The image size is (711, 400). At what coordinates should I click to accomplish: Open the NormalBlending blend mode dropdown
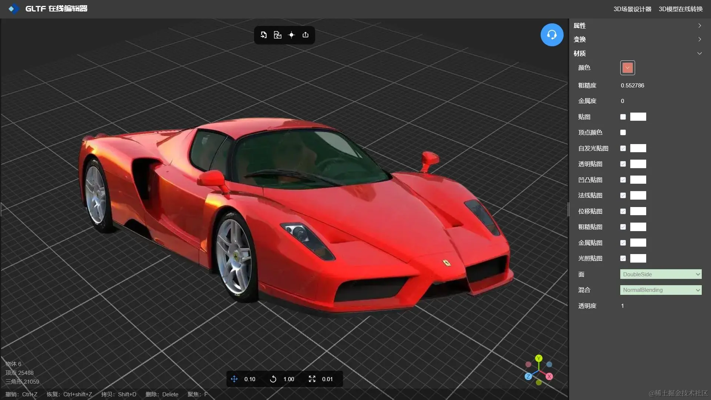[661, 290]
